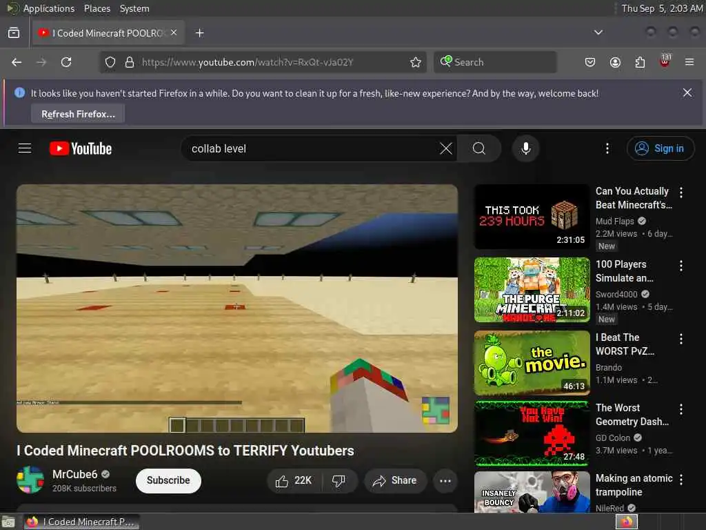Open the extensions puzzle icon

click(x=640, y=62)
